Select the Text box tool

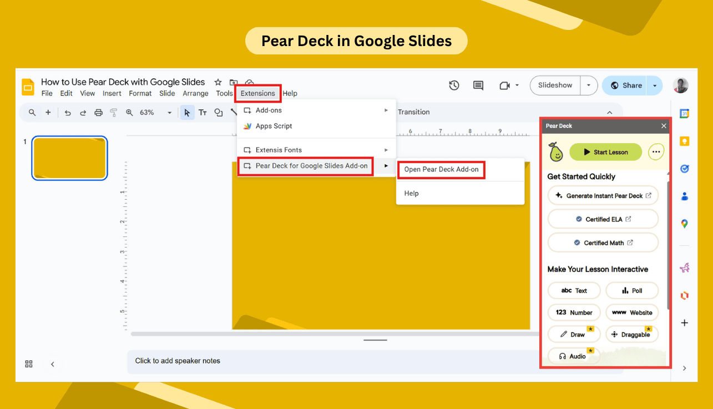203,112
